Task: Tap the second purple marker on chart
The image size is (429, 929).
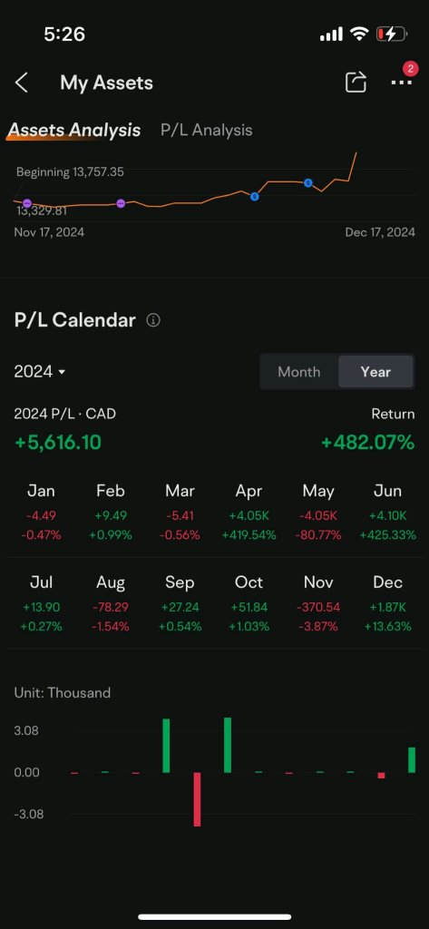Action: [121, 204]
